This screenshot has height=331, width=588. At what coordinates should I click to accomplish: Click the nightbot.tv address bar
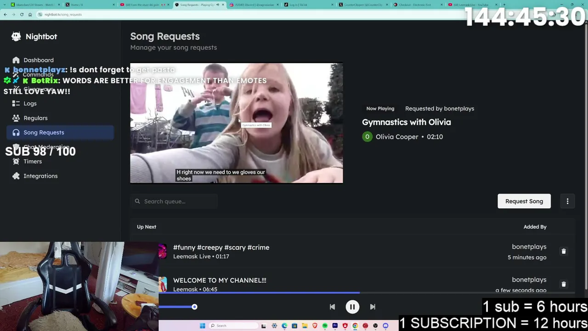(x=248, y=15)
